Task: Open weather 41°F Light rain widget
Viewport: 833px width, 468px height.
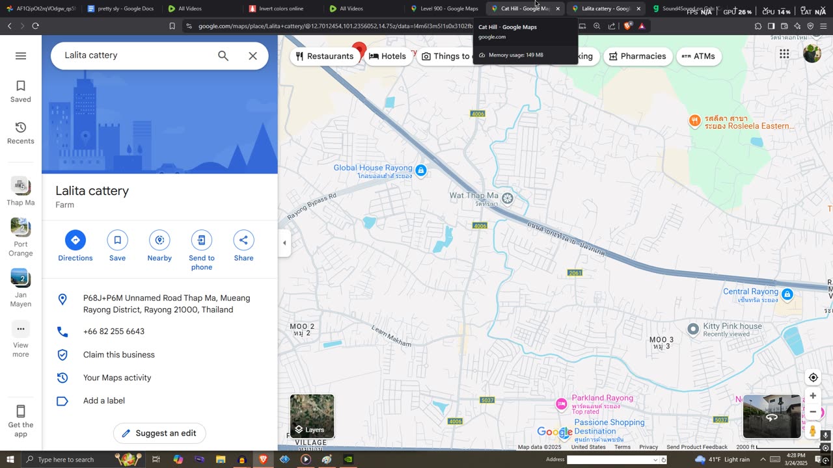Action: [x=722, y=460]
